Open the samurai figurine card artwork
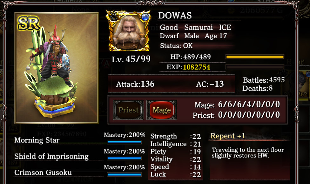Image resolution: width=310 pixels, height=184 pixels. point(57,68)
